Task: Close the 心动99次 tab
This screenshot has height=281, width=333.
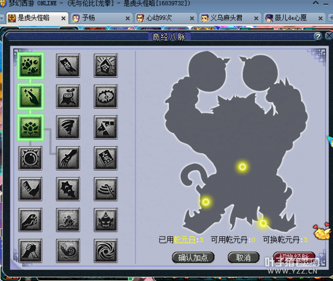Action: click(x=192, y=18)
